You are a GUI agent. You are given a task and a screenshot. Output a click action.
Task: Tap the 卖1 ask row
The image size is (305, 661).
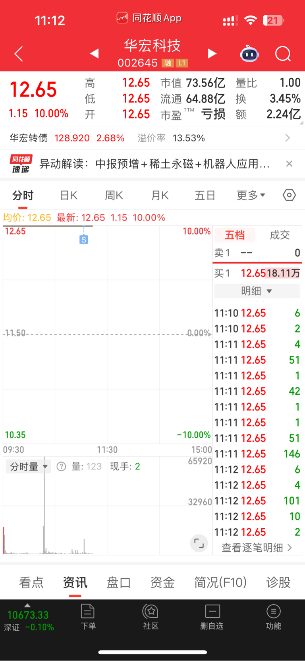pos(257,253)
